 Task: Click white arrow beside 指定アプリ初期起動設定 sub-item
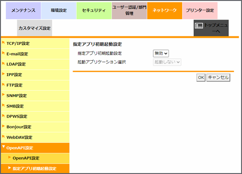tap(9, 167)
